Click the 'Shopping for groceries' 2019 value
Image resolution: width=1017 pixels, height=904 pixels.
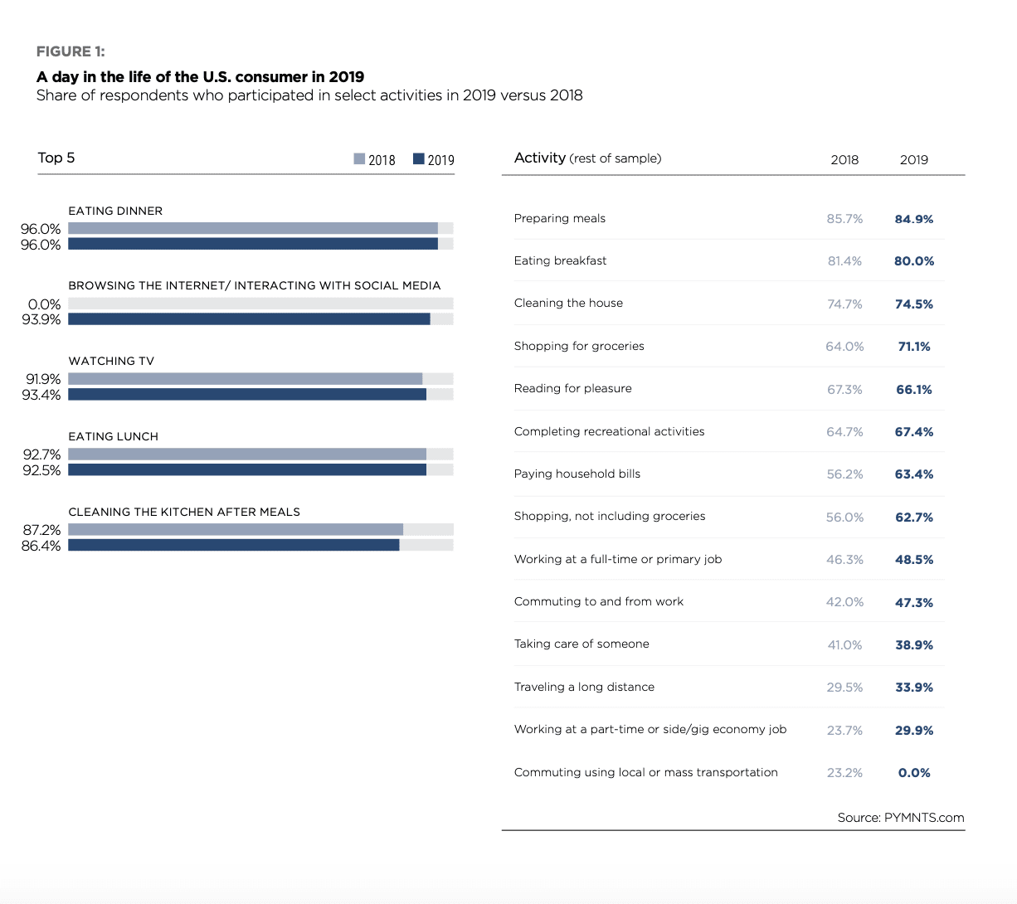point(913,347)
